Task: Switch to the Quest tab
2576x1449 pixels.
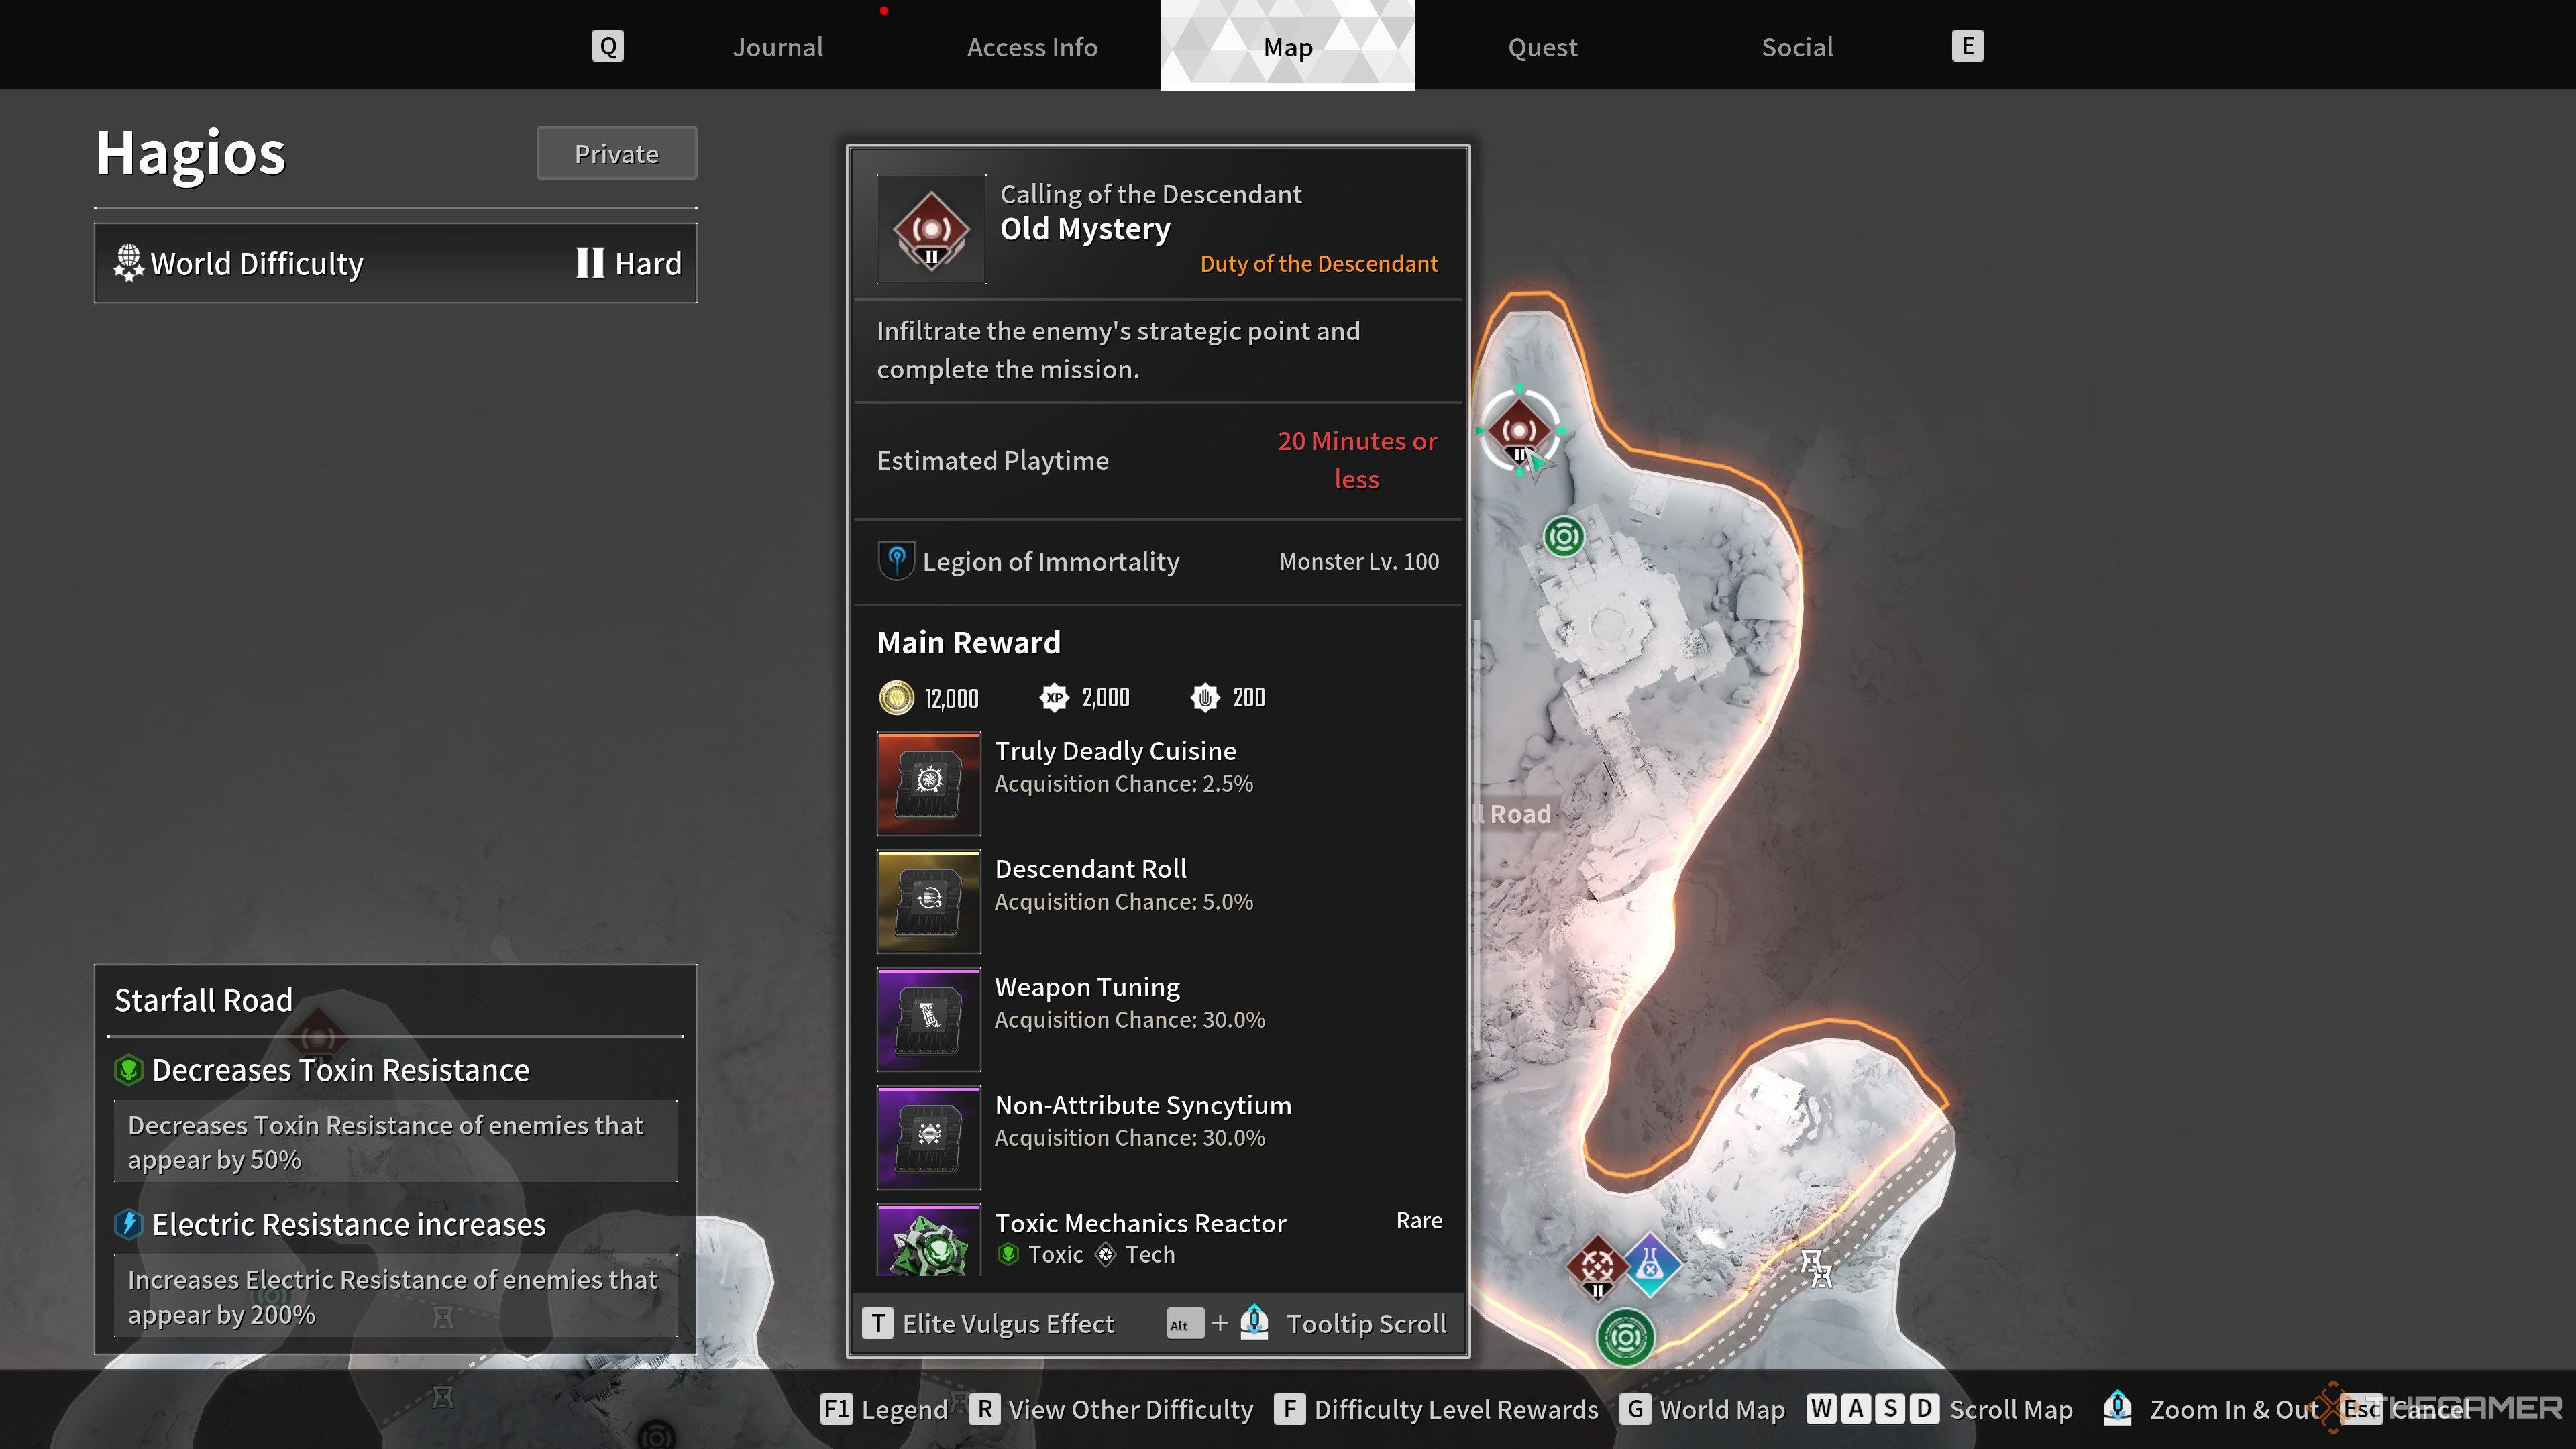Action: pyautogui.click(x=1541, y=46)
